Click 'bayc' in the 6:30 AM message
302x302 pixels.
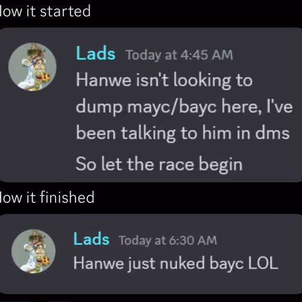click(x=226, y=264)
